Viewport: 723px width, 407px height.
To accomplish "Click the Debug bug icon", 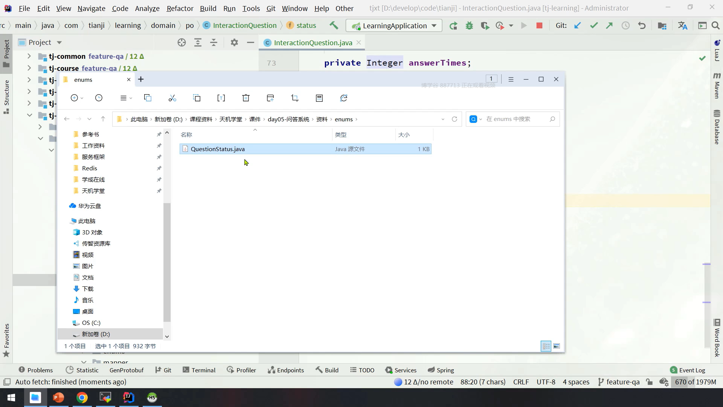I will pyautogui.click(x=469, y=26).
